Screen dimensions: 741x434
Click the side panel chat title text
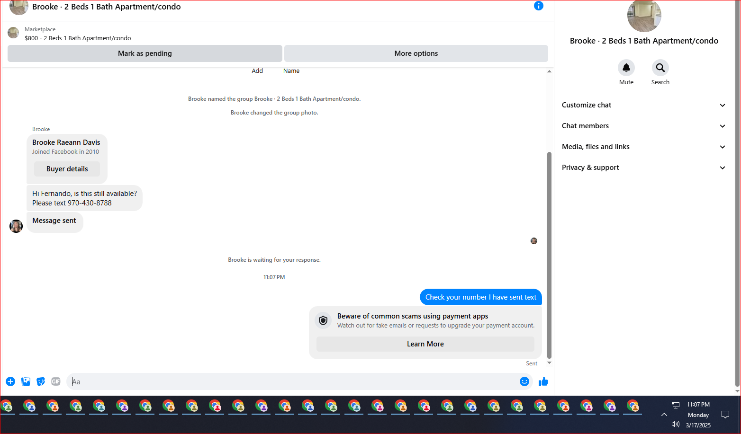click(x=644, y=41)
